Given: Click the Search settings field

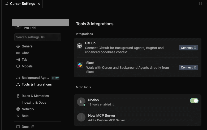Looking at the screenshot, I should [37, 37].
